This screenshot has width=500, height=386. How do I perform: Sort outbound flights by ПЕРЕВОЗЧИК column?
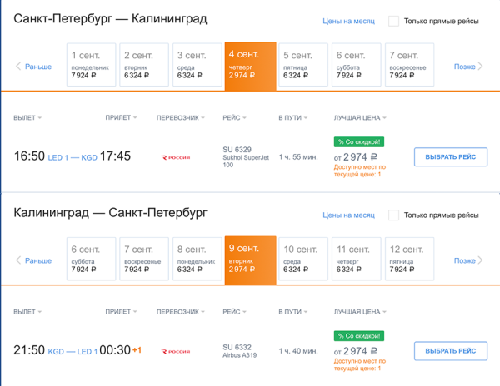click(x=182, y=117)
